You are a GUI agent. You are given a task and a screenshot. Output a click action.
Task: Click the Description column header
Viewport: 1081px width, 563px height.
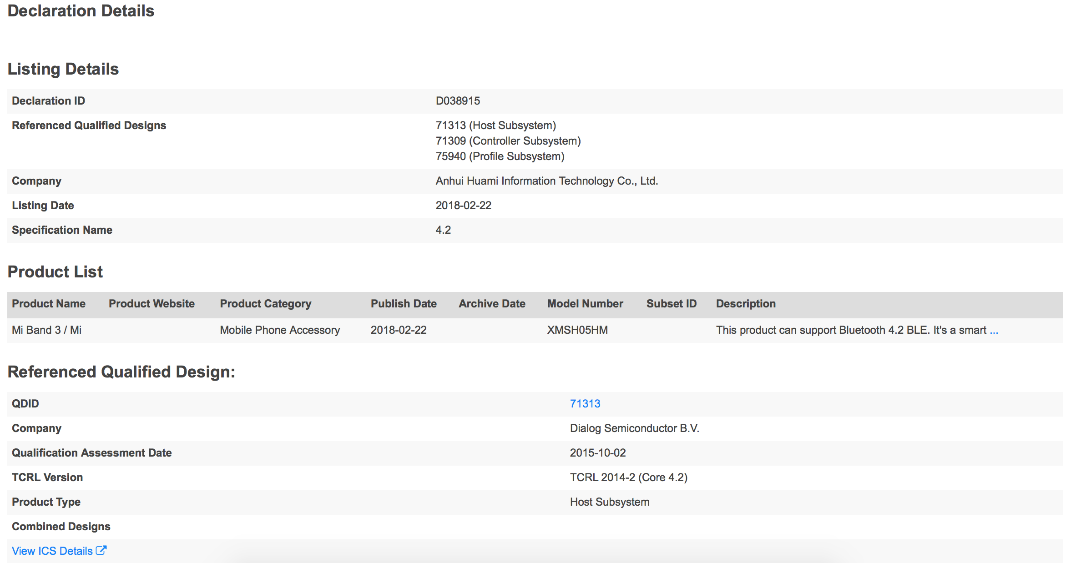tap(746, 304)
